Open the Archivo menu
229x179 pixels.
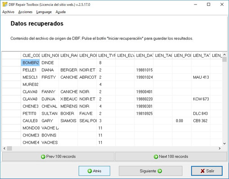(x=8, y=12)
